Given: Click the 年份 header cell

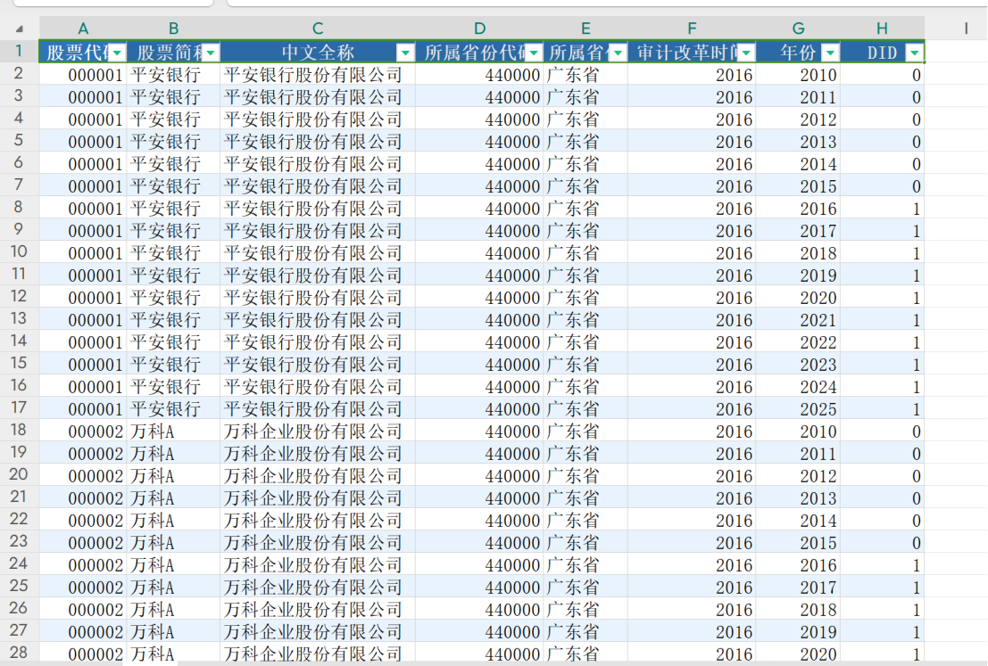Looking at the screenshot, I should 798,53.
